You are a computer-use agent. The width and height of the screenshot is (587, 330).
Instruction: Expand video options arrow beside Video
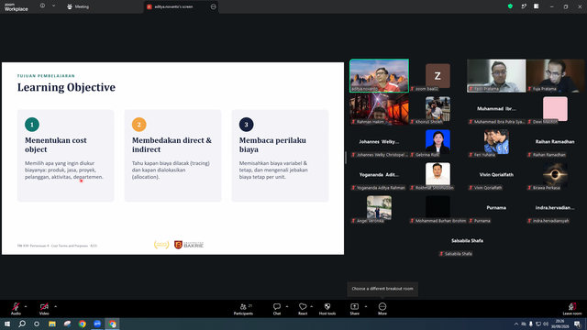click(55, 306)
